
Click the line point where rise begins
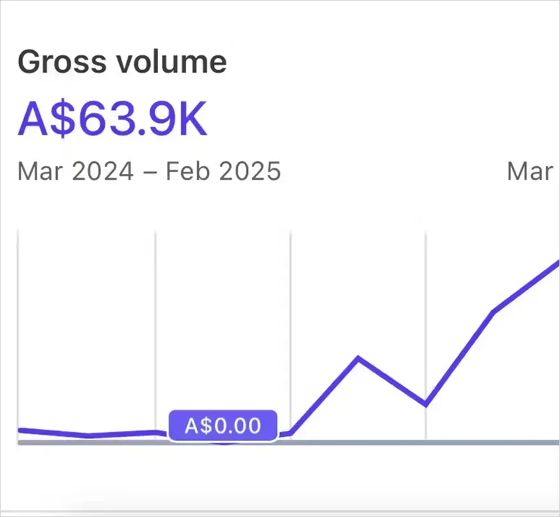tap(290, 434)
